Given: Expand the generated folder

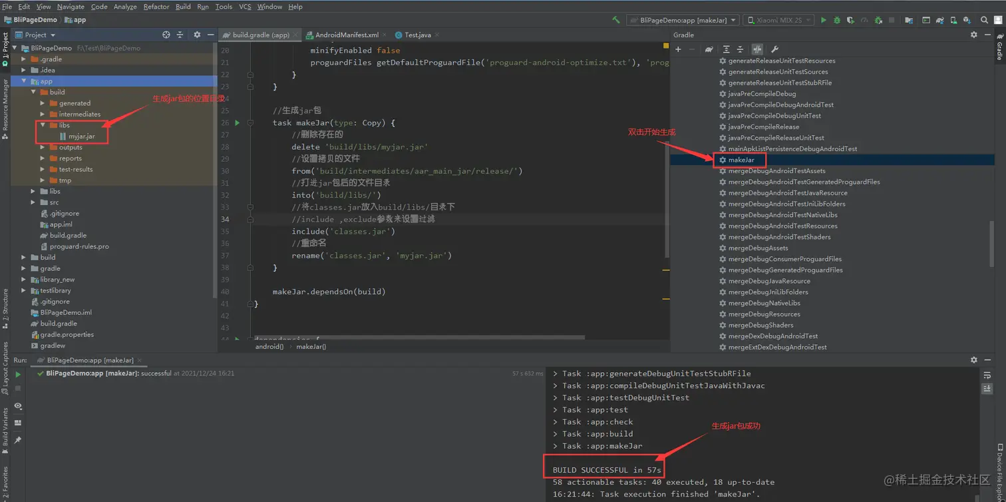Looking at the screenshot, I should coord(43,103).
